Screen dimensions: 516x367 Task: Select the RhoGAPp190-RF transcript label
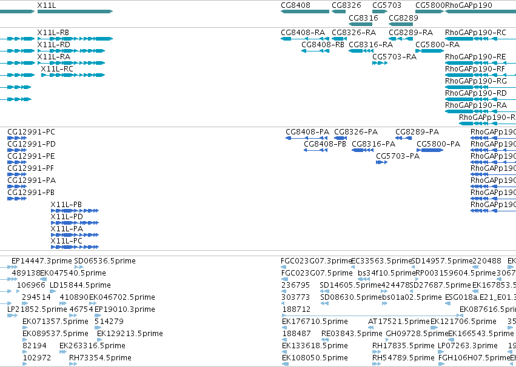475,69
